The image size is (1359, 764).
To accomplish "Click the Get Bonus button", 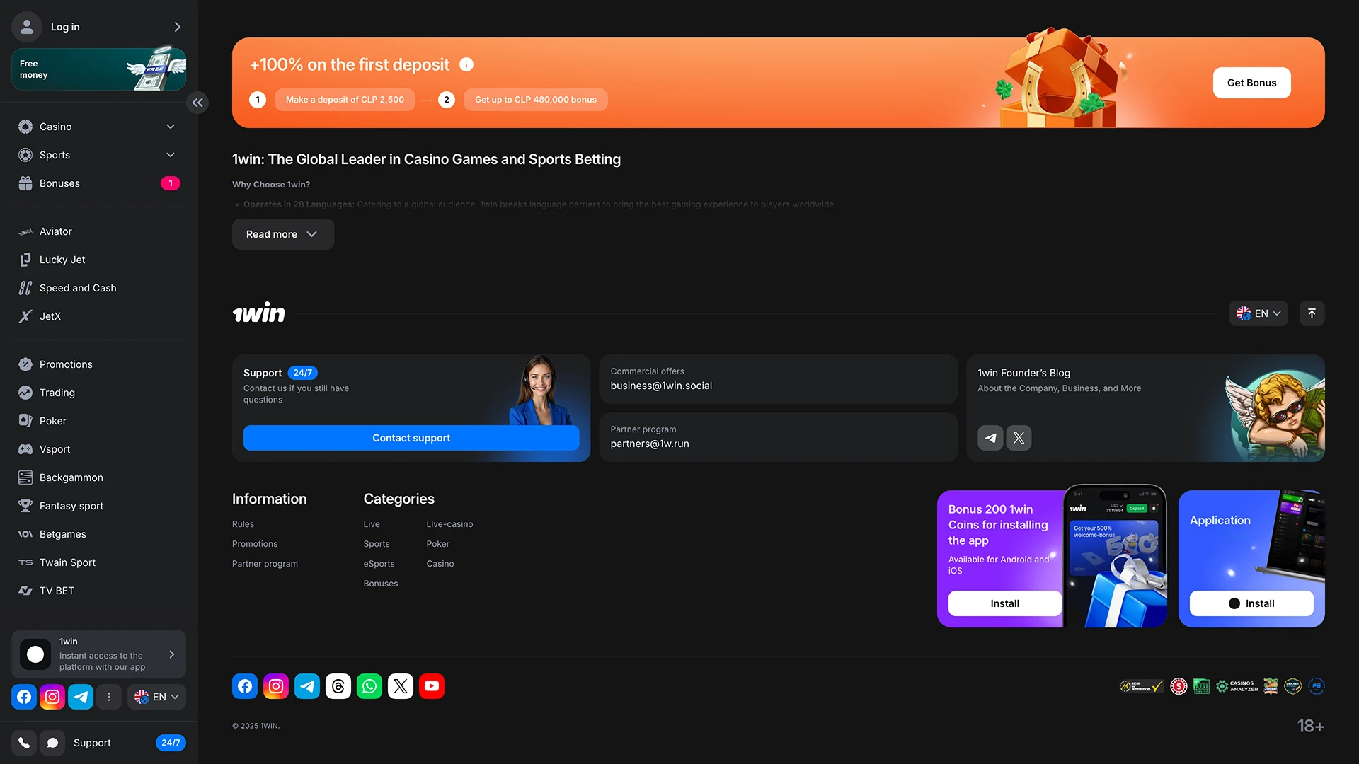I will (1251, 83).
